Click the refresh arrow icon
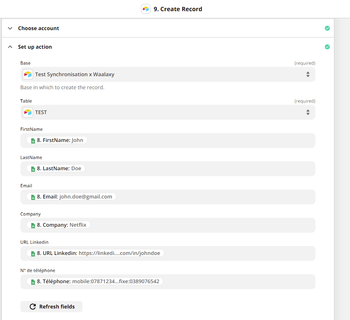The width and height of the screenshot is (350, 320). [33, 307]
